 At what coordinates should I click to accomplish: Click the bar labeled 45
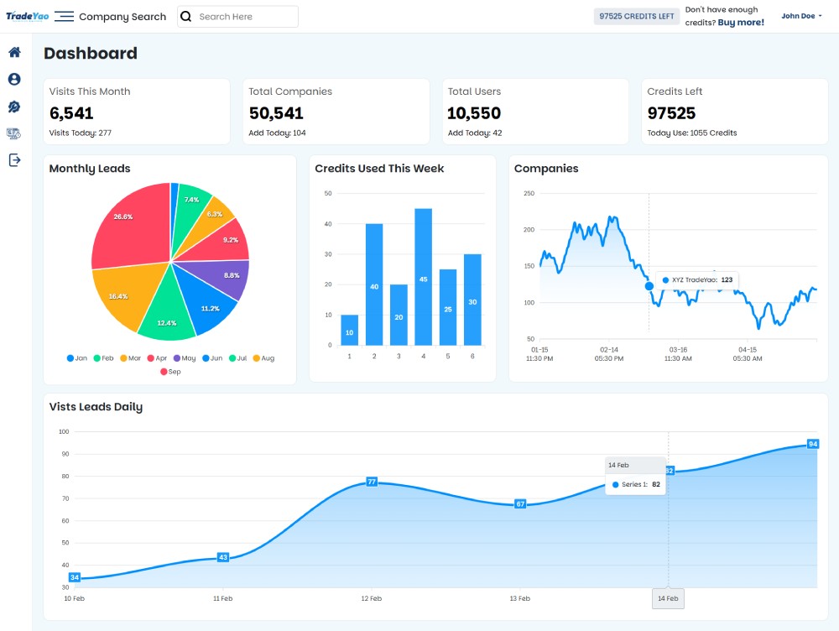click(424, 277)
